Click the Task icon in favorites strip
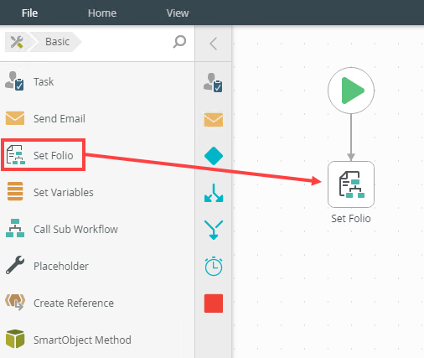Screen dimensions: 424x358 pyautogui.click(x=213, y=83)
